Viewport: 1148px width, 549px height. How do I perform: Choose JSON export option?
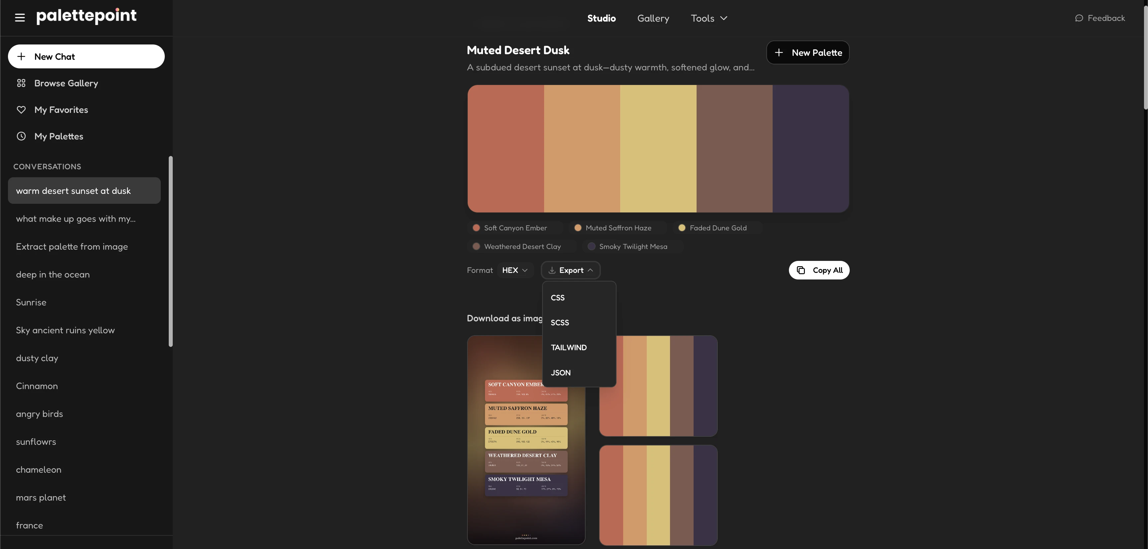pyautogui.click(x=561, y=373)
